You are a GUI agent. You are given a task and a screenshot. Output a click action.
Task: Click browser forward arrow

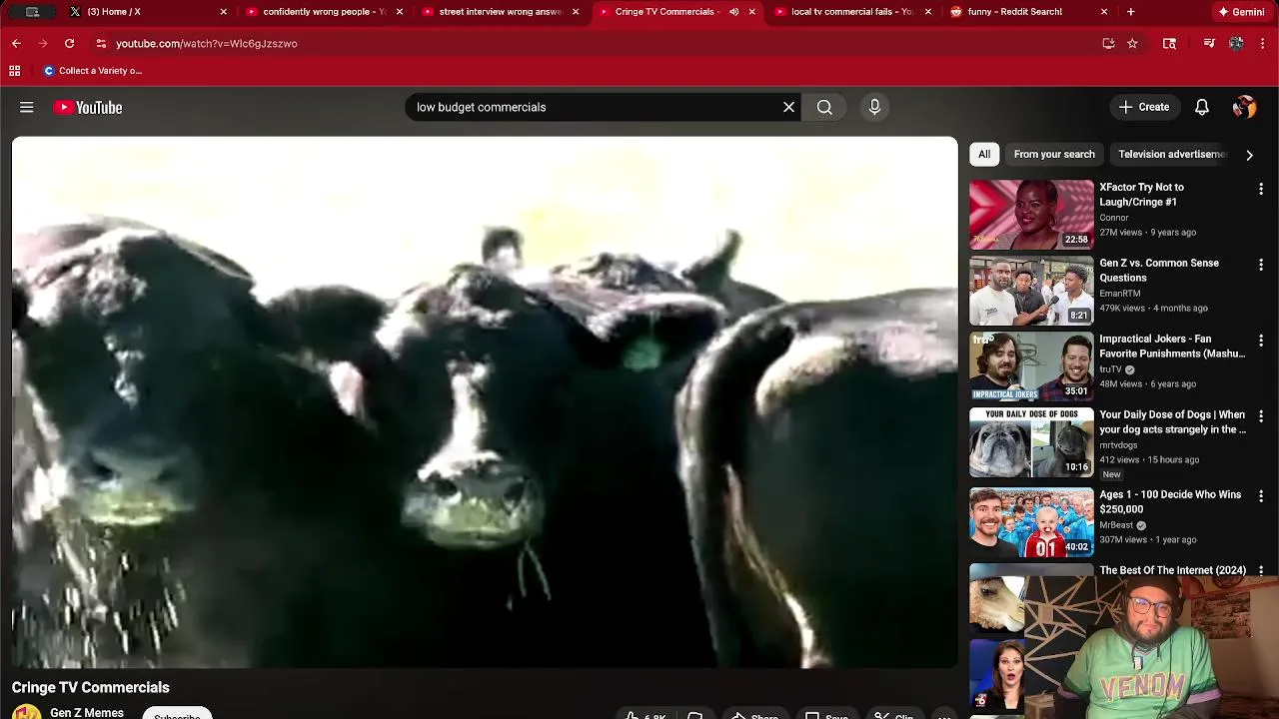click(43, 43)
